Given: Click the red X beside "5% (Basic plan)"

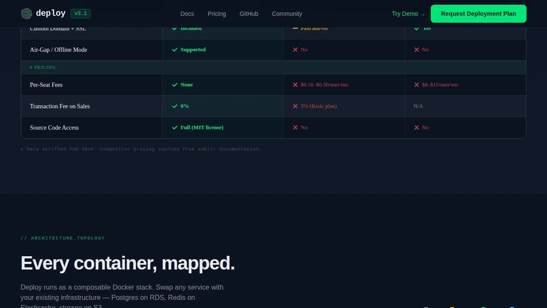Looking at the screenshot, I should [x=295, y=106].
